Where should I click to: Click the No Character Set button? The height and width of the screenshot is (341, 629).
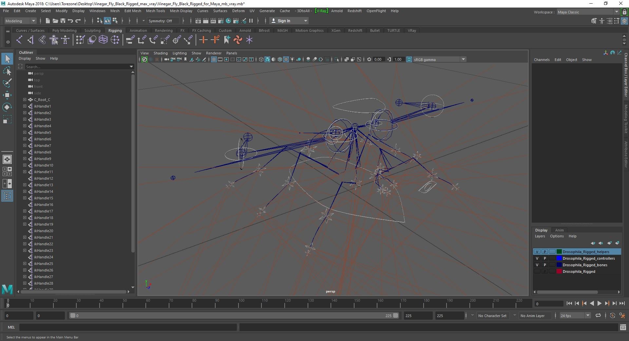click(x=492, y=316)
